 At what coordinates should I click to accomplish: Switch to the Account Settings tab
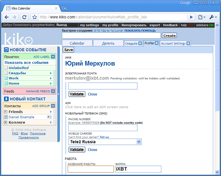pyautogui.click(x=173, y=43)
